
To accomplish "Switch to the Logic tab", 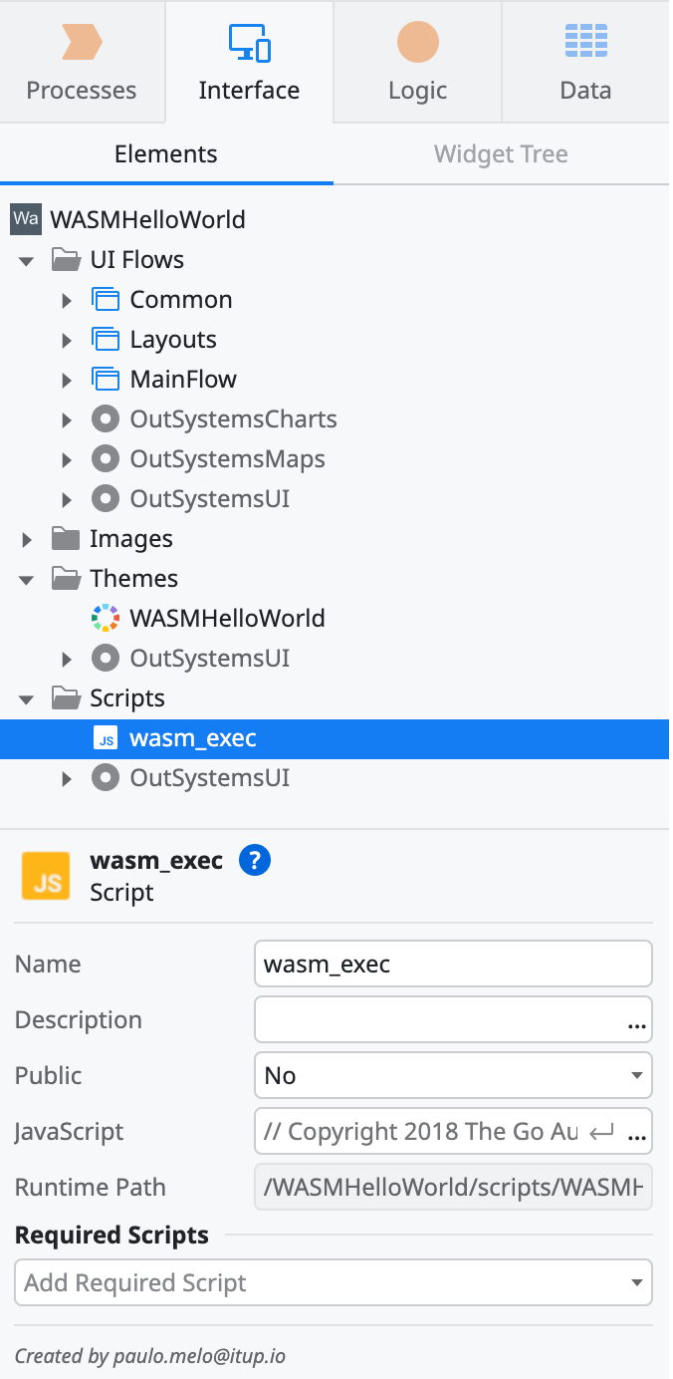I will [x=417, y=62].
